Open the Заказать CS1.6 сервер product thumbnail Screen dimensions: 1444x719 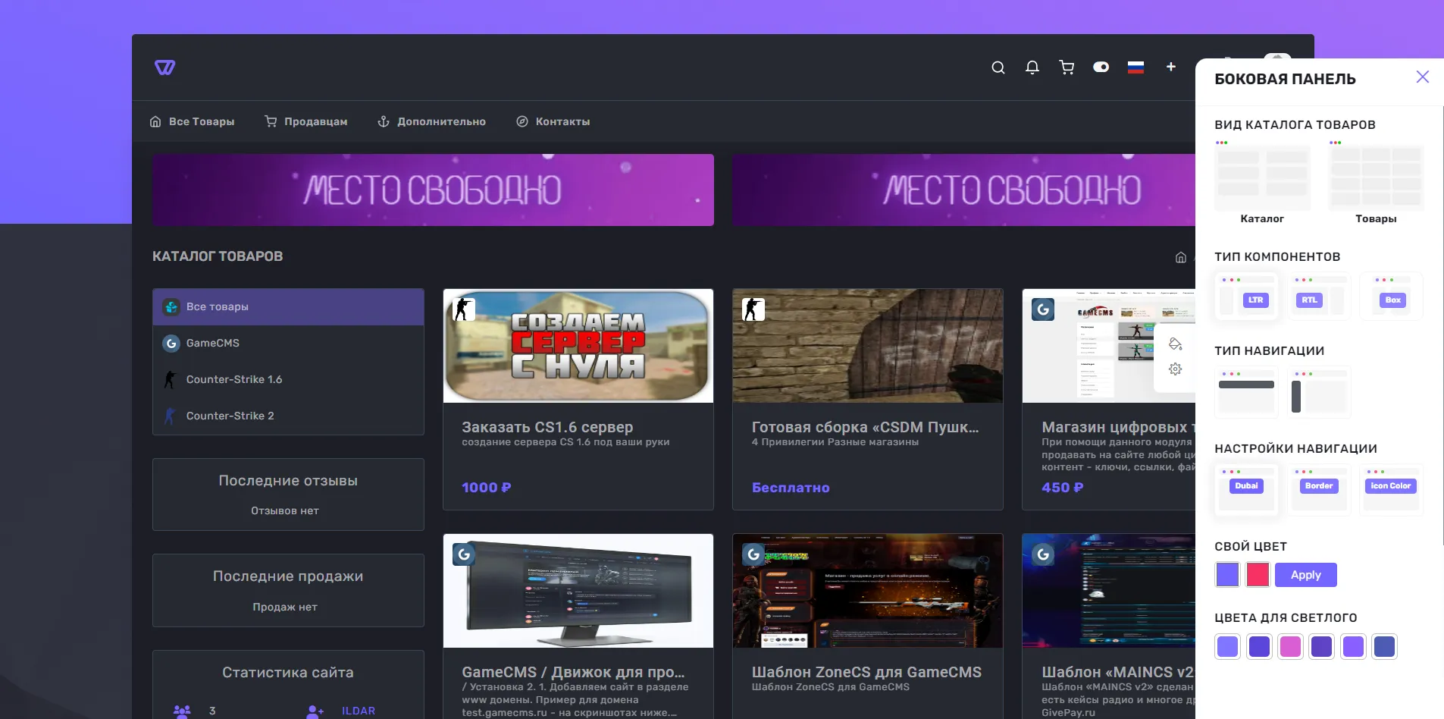(x=578, y=346)
